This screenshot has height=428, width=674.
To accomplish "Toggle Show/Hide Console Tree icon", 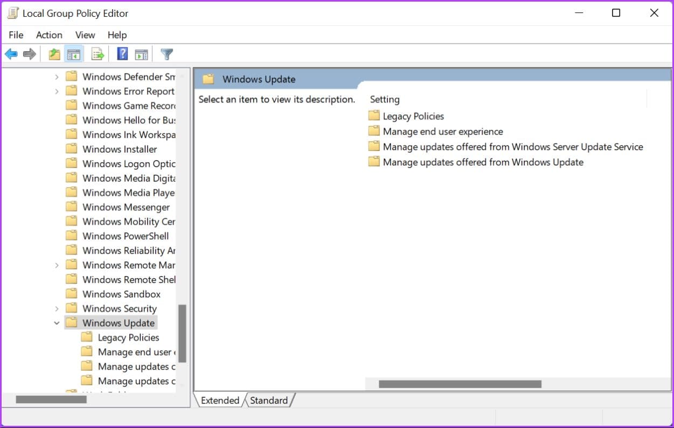I will coord(73,54).
